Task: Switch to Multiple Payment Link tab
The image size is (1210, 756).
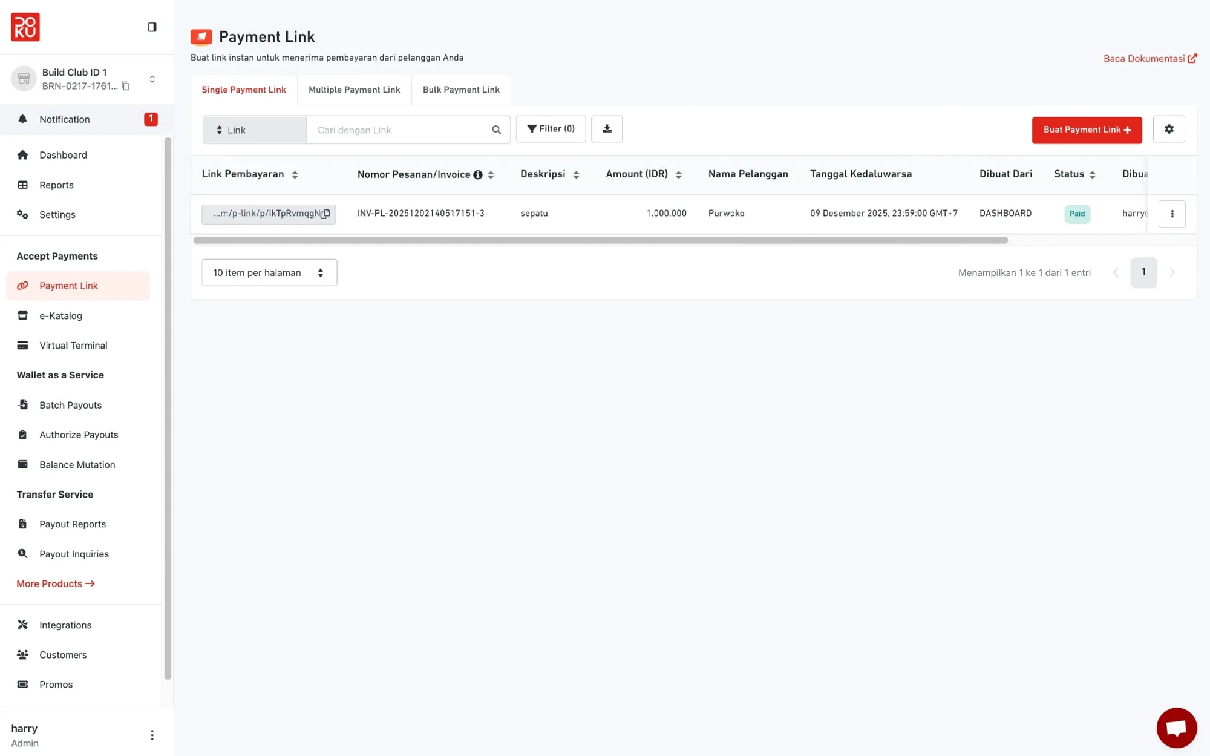Action: 354,90
